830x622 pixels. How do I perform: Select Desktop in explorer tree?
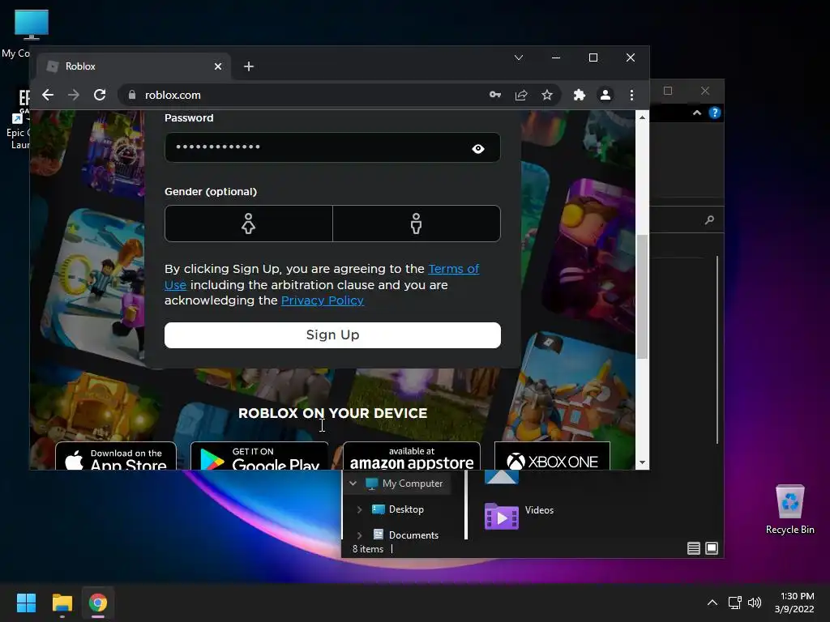pos(406,509)
